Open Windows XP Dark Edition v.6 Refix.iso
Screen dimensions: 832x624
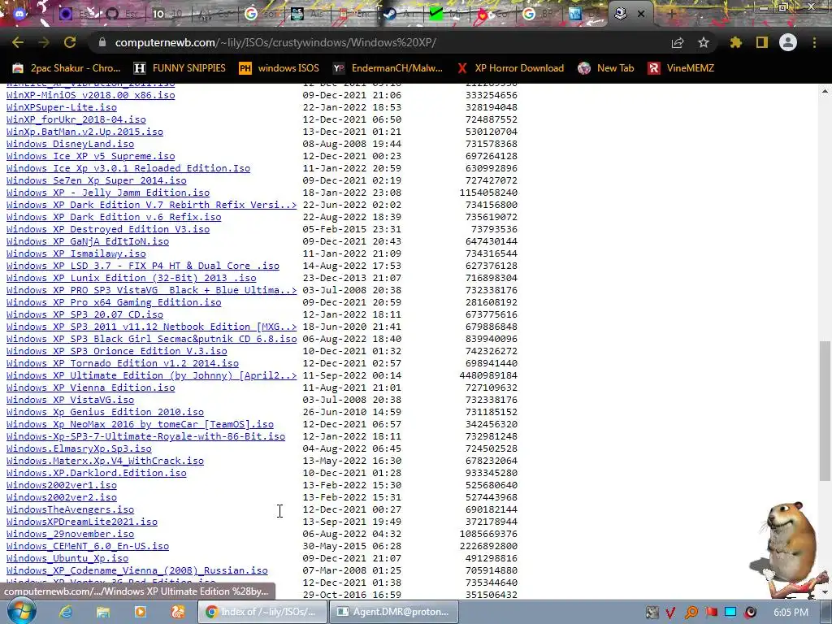point(114,217)
